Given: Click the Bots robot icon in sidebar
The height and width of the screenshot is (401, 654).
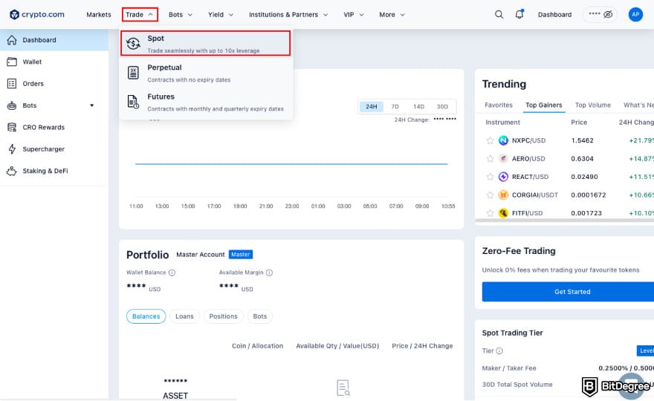Looking at the screenshot, I should (x=12, y=105).
